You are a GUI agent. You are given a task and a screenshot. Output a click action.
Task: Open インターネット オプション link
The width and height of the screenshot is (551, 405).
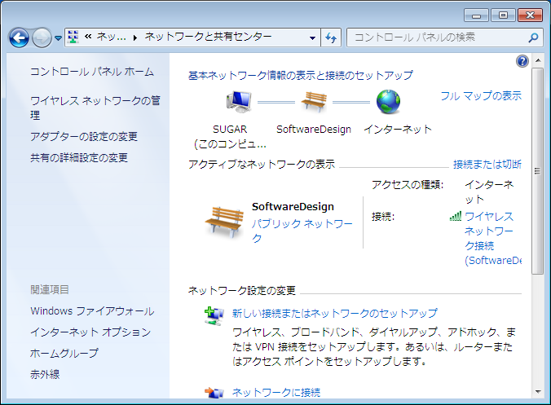[90, 332]
